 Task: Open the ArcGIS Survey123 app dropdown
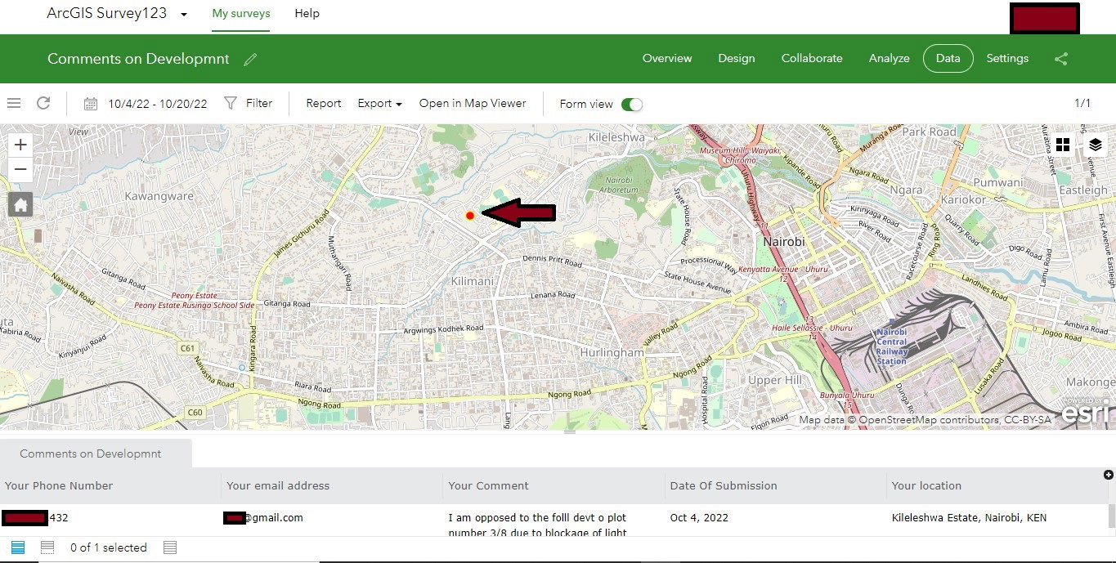[x=183, y=15]
